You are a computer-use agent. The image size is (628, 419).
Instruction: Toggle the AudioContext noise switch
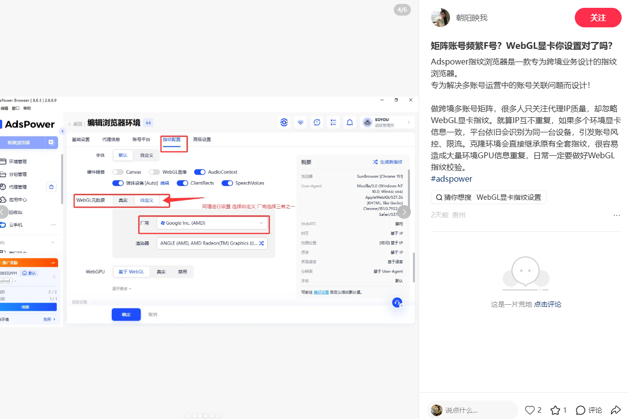pos(200,172)
